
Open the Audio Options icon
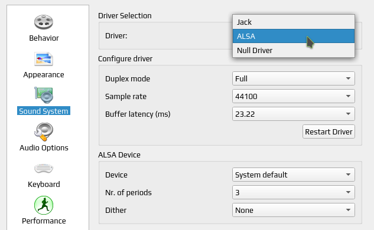tap(44, 132)
